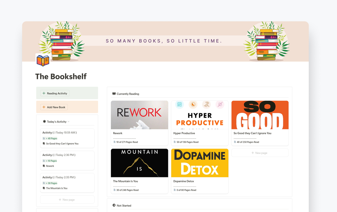Open the Rework book cover thumbnail
This screenshot has height=212, width=337.
[139, 115]
